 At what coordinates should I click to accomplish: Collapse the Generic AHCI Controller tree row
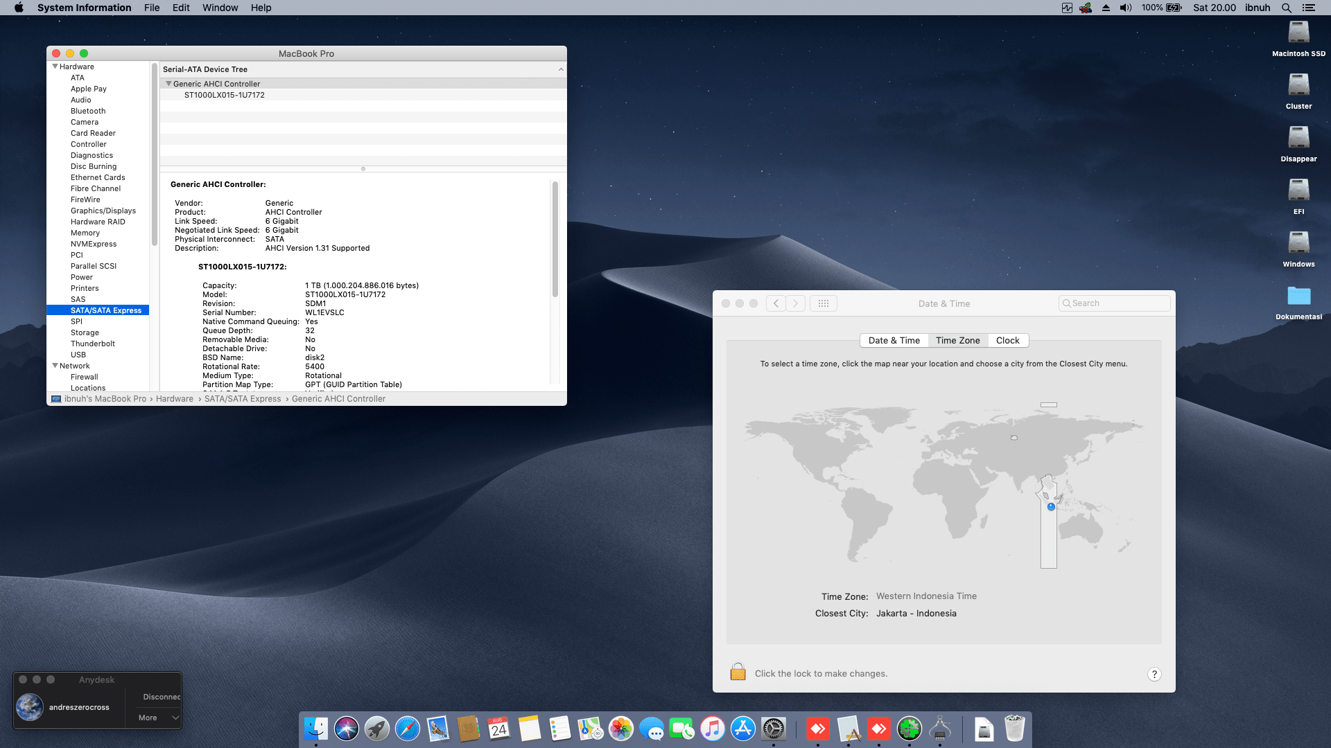168,84
